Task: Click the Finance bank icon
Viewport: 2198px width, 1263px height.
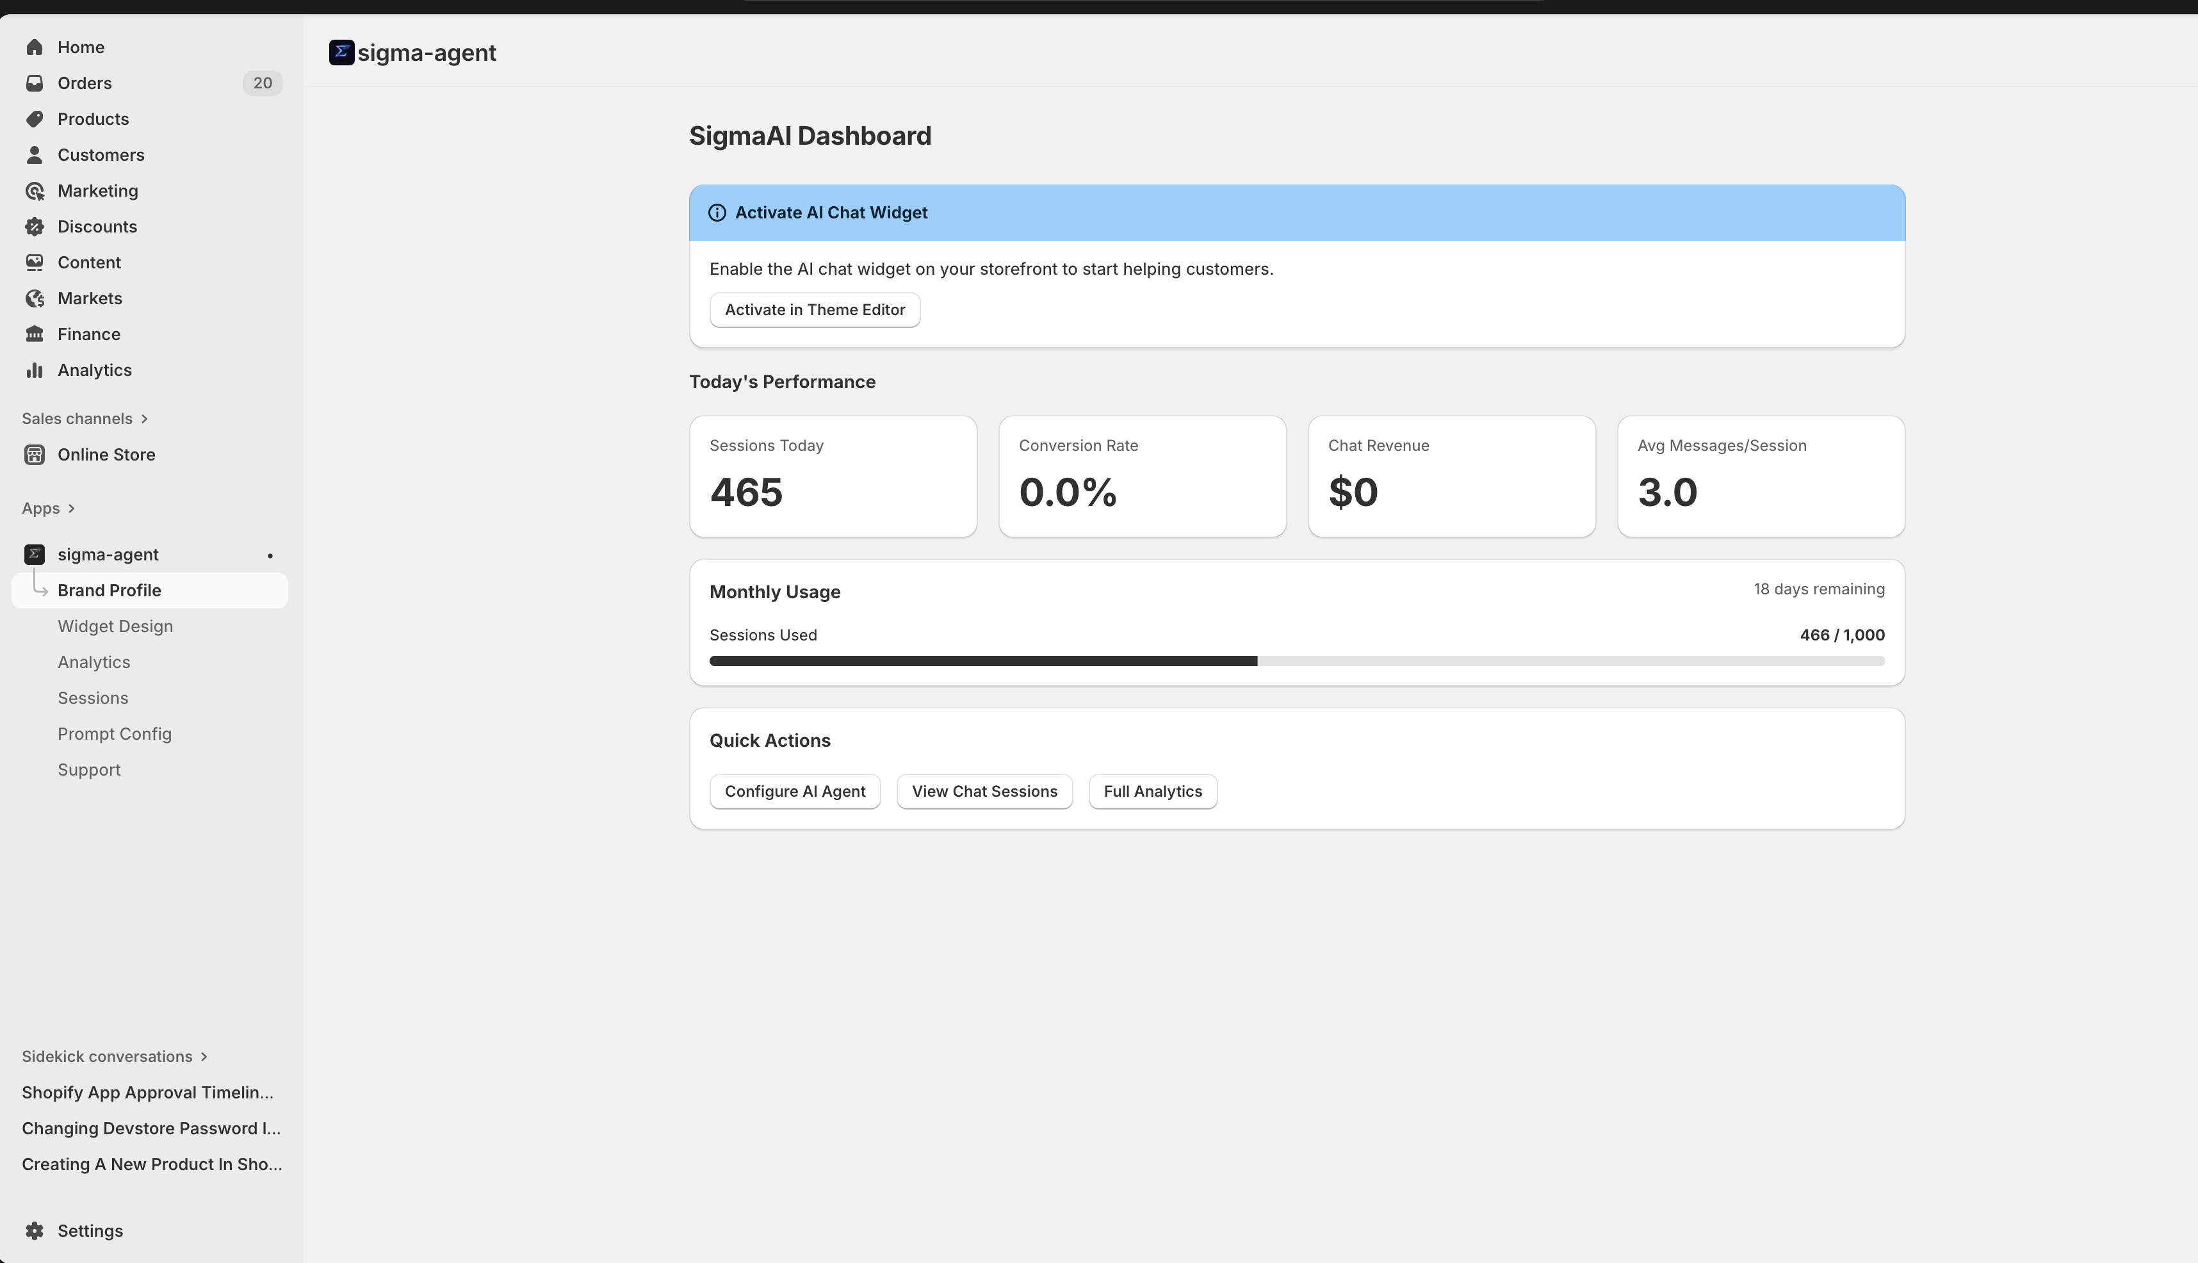Action: [x=35, y=334]
